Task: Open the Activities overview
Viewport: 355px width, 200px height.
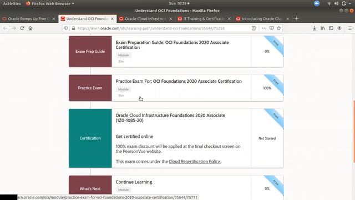Action: [12, 3]
